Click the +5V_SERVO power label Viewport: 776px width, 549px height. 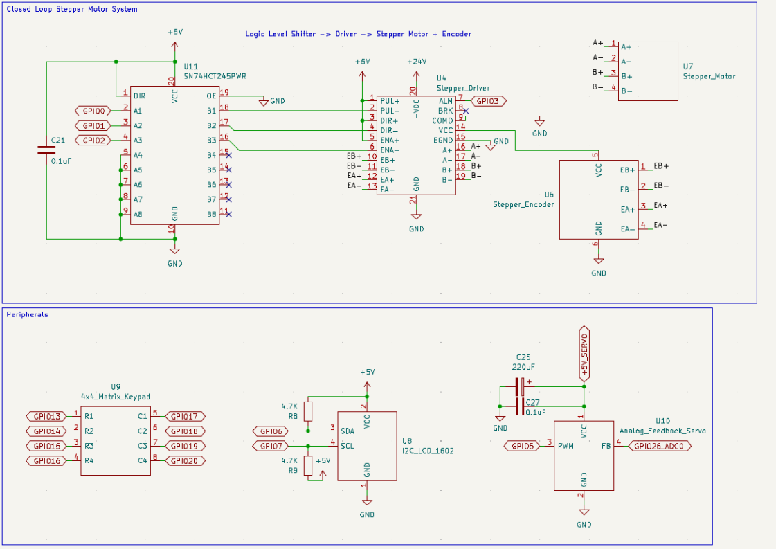pyautogui.click(x=584, y=353)
